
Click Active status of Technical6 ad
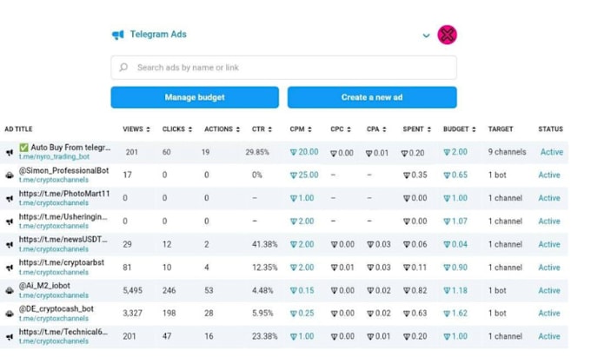[x=549, y=336]
